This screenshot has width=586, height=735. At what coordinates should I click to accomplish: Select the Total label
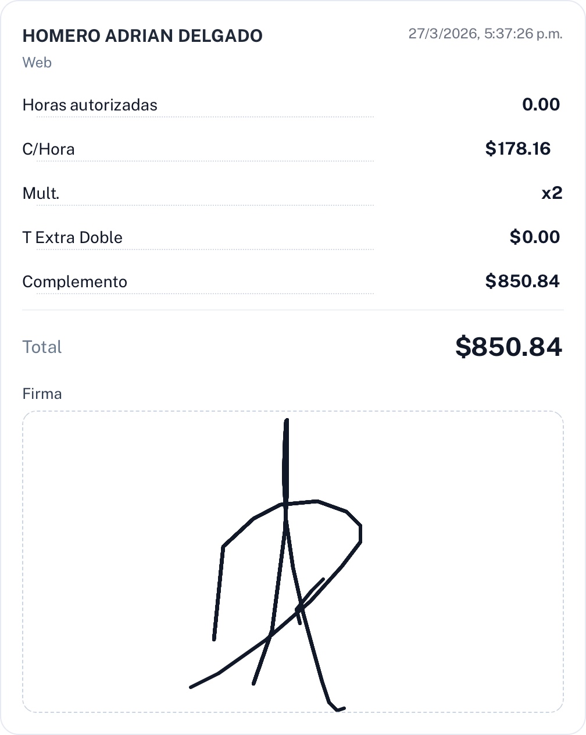(42, 347)
